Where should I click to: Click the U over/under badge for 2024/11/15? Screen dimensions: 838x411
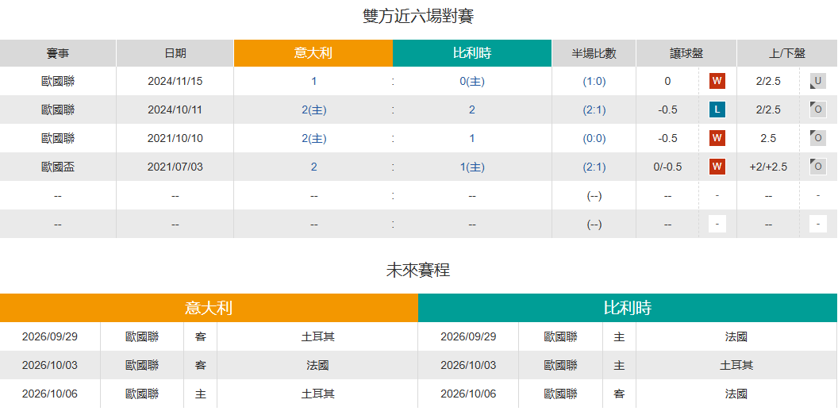click(x=817, y=81)
